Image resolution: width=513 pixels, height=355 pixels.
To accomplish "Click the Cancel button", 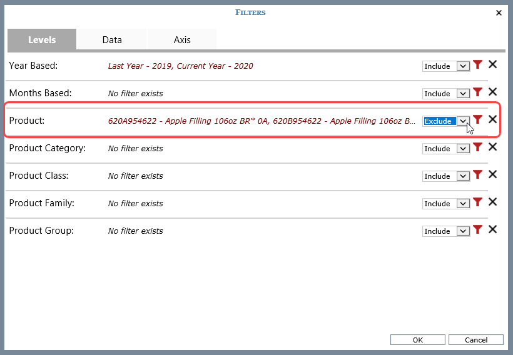I will coord(476,340).
